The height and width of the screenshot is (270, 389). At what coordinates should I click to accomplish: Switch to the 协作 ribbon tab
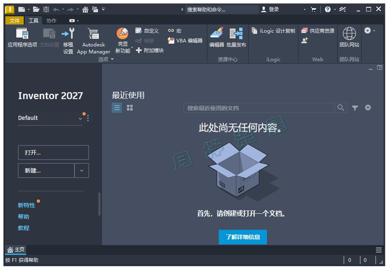(51, 20)
